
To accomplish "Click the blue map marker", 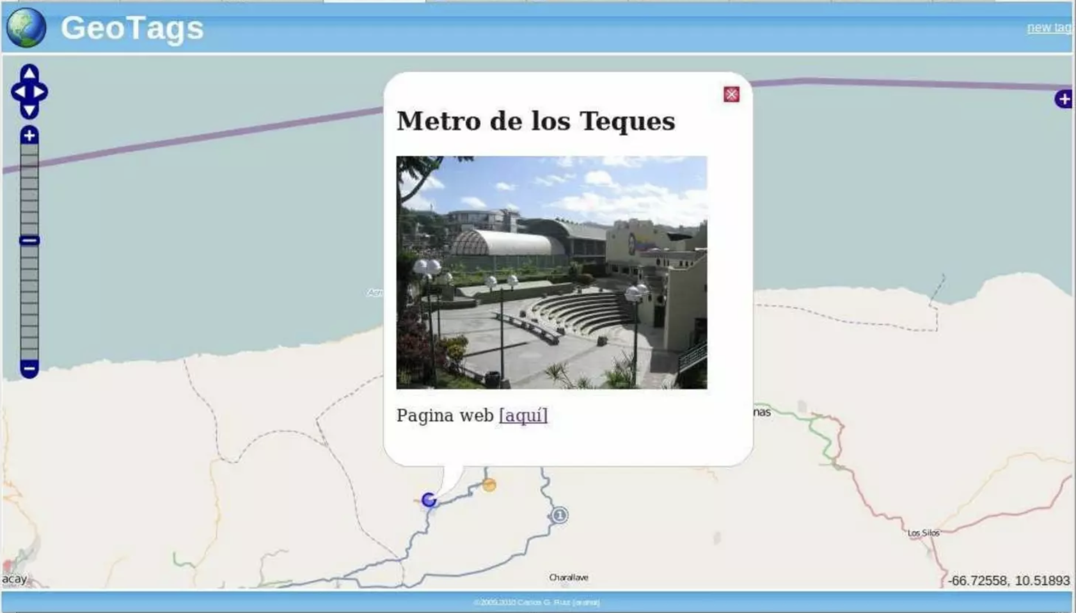I will pyautogui.click(x=429, y=500).
